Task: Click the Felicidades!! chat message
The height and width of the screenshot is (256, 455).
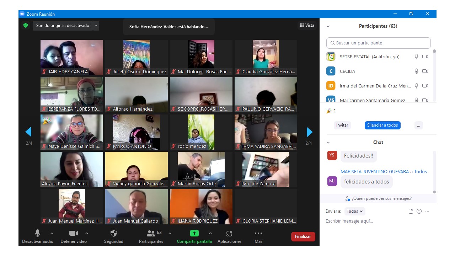Action: [359, 156]
